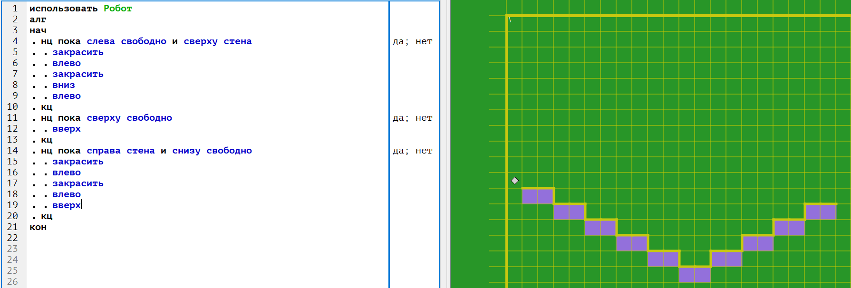Place cursor on алг in line 2

point(38,19)
